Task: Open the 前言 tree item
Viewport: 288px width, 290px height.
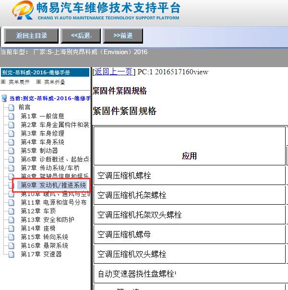Action: click(x=24, y=107)
